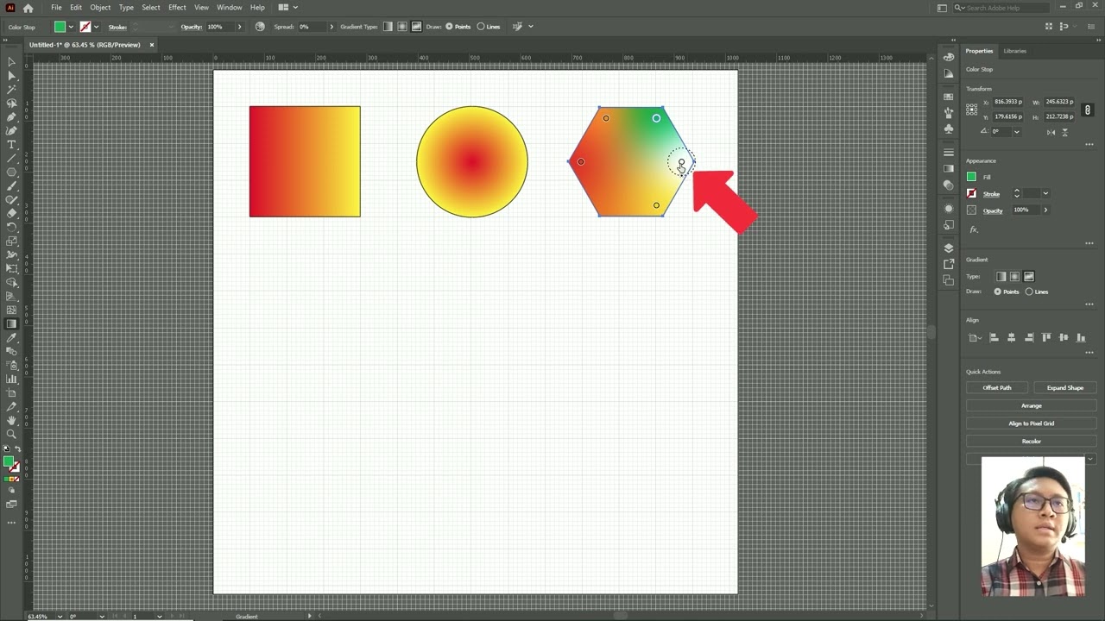Choose linear gradient type in control bar
This screenshot has width=1105, height=621.
388,27
